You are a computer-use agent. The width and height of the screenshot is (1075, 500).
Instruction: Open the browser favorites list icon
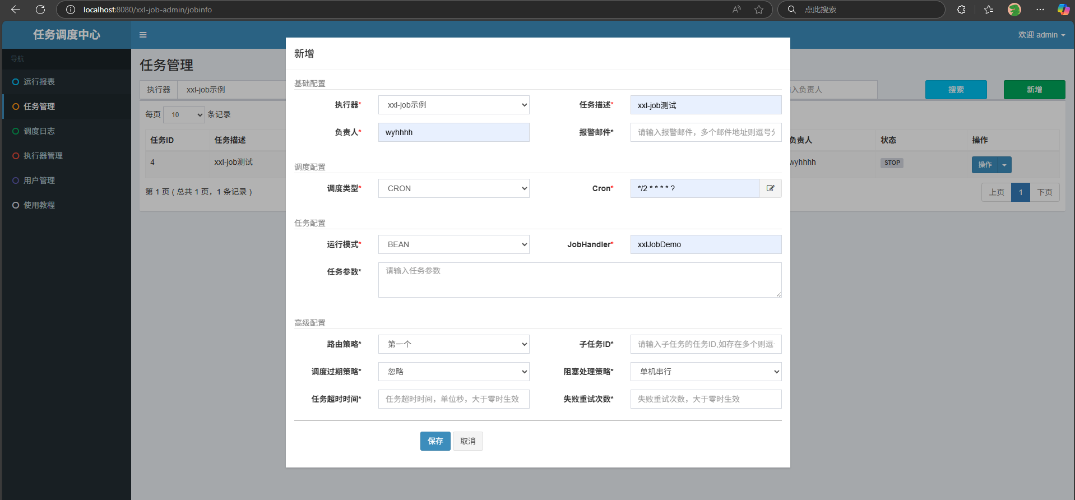(x=989, y=10)
